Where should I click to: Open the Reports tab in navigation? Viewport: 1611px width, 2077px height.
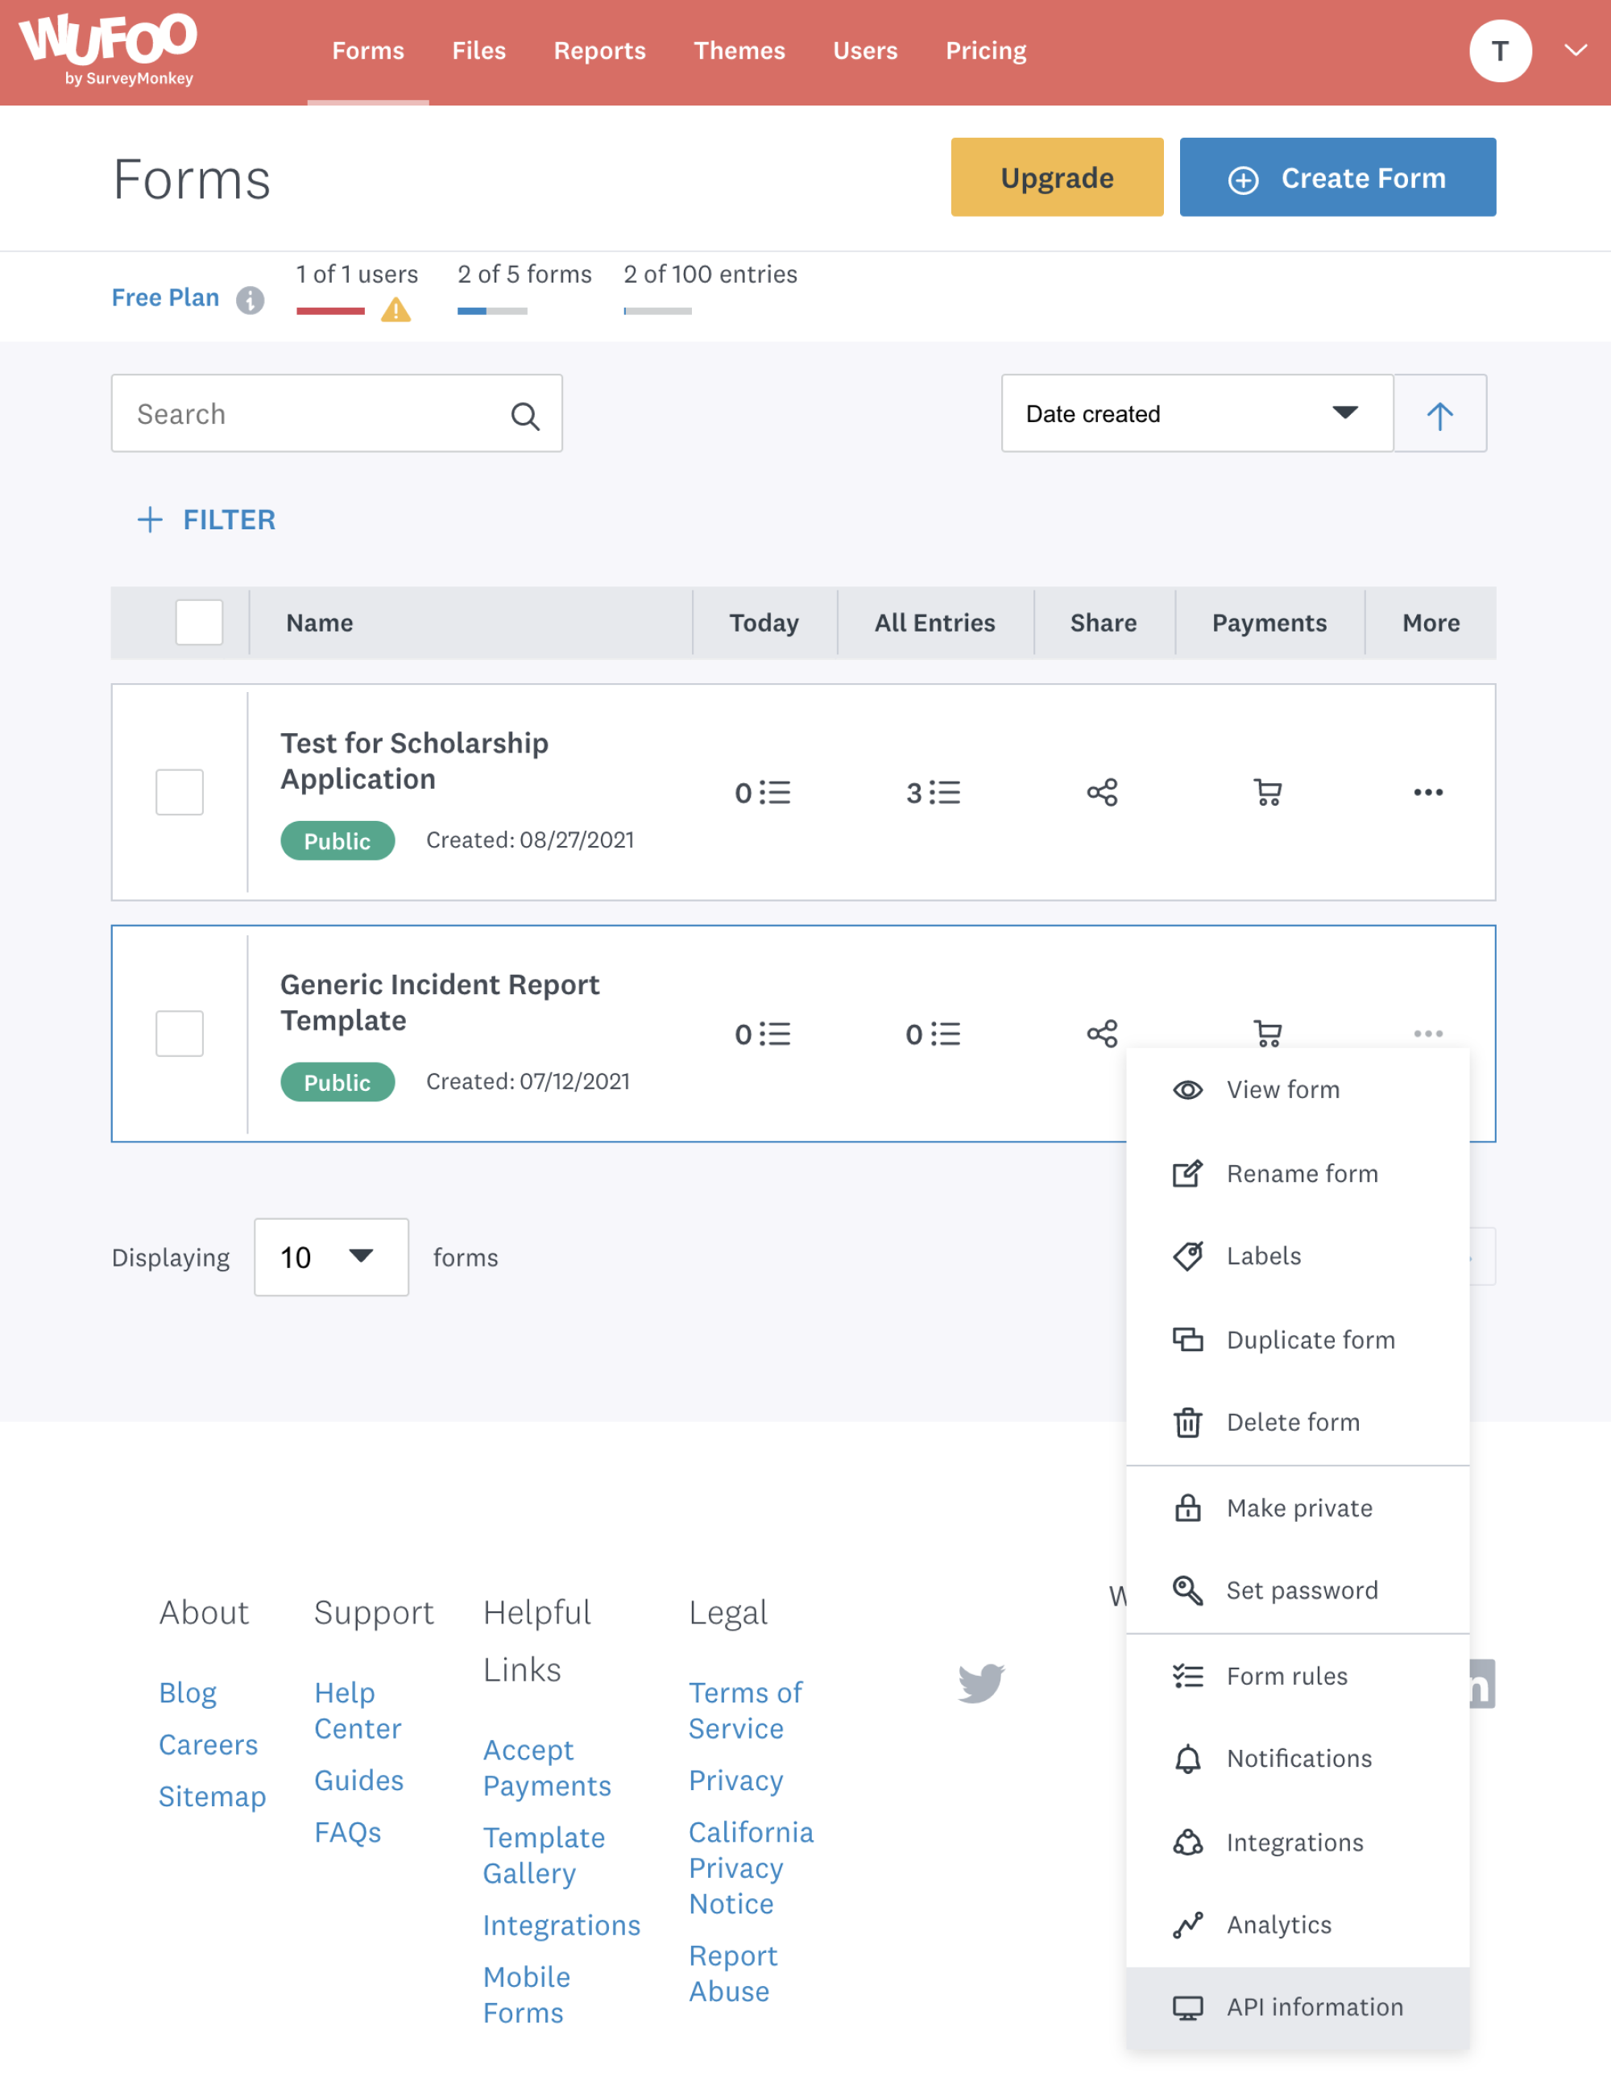(x=599, y=51)
